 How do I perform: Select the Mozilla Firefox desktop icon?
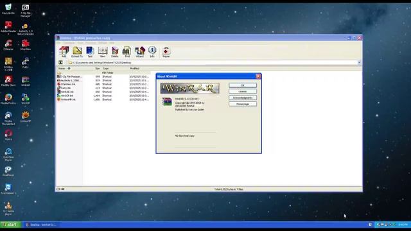pos(8,99)
